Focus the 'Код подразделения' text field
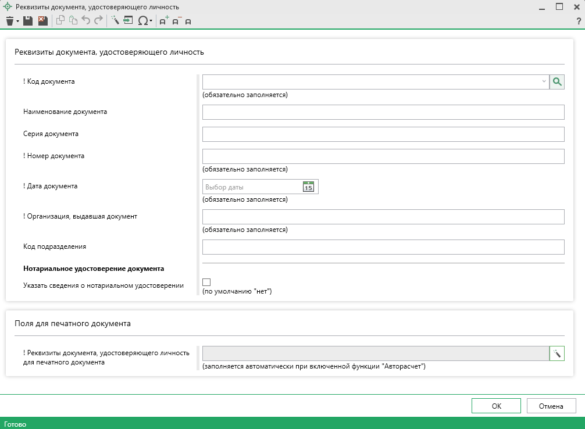The height and width of the screenshot is (429, 585). point(383,247)
